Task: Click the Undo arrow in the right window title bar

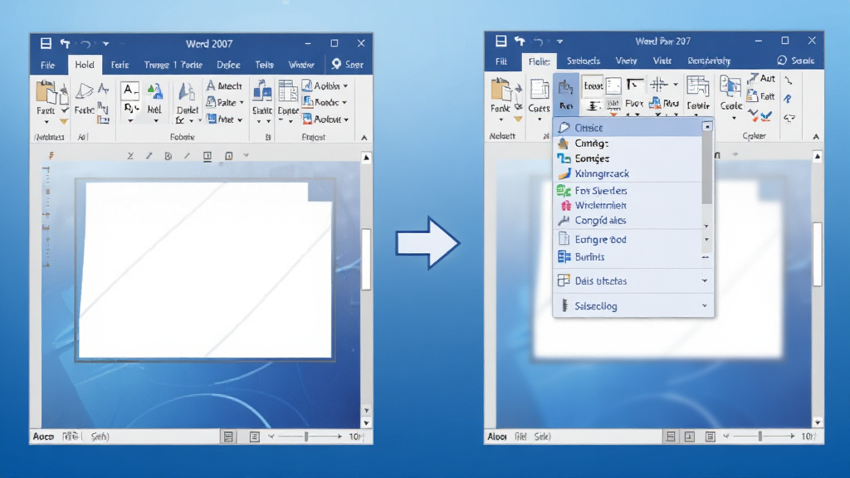Action: click(x=520, y=41)
